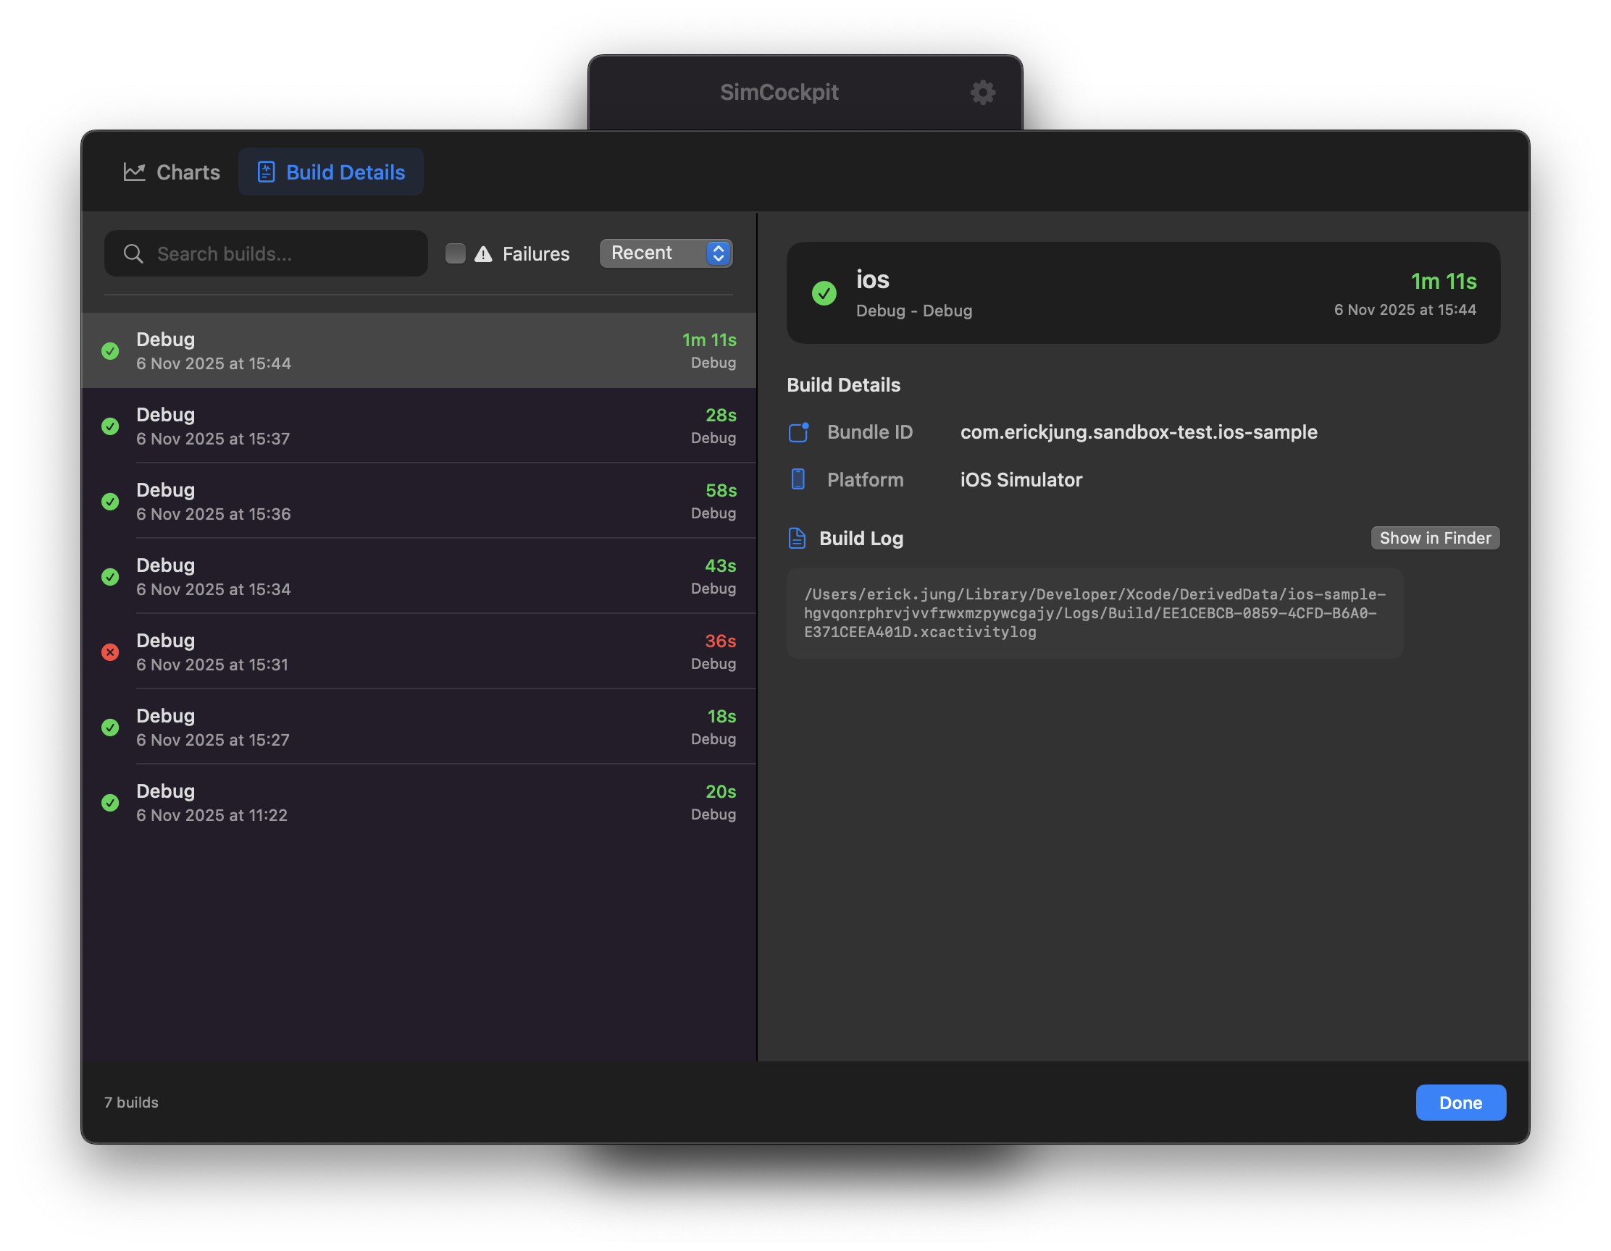Screen dimensions: 1611x1251
Task: Click the Build Details document icon
Action: click(266, 172)
